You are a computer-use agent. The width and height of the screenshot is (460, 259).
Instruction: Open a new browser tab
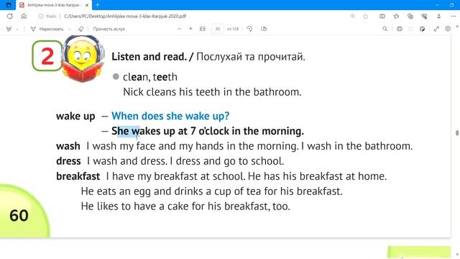98,5
